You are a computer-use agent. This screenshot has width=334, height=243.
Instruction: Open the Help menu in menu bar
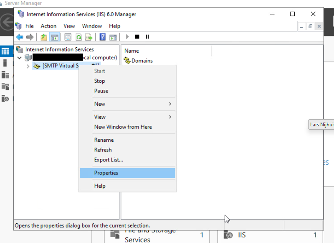point(114,26)
